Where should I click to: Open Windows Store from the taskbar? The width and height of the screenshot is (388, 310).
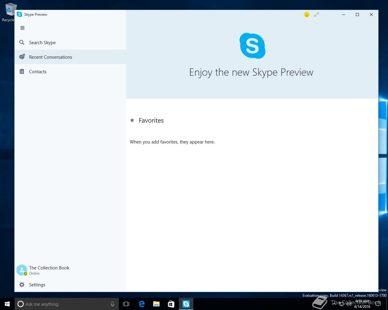pos(171,304)
